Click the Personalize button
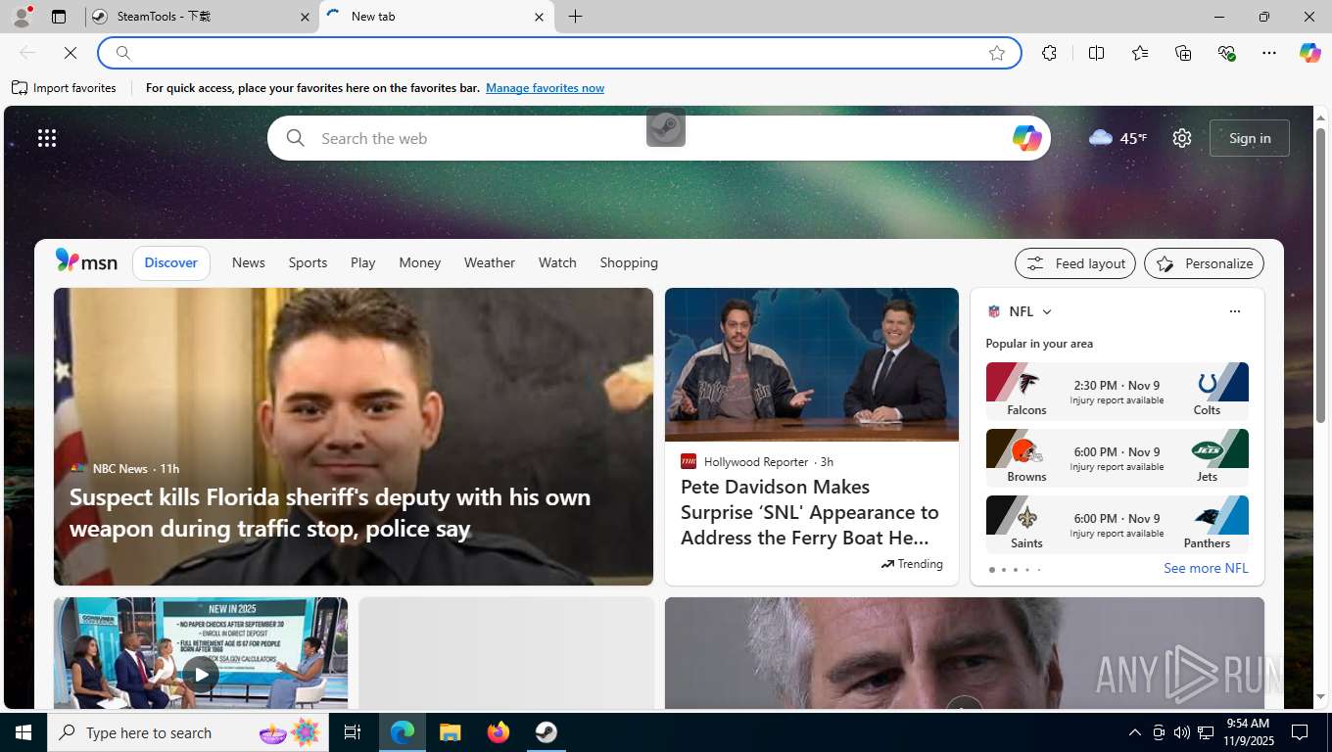Screen dimensions: 1332x752 pyautogui.click(x=1205, y=263)
